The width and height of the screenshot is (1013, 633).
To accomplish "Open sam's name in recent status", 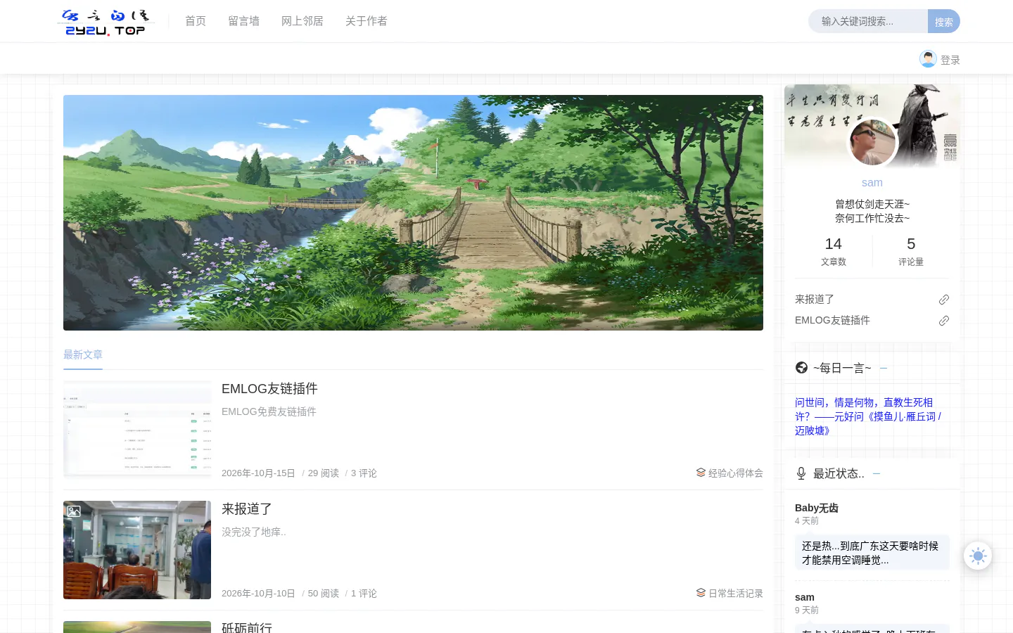I will (805, 597).
